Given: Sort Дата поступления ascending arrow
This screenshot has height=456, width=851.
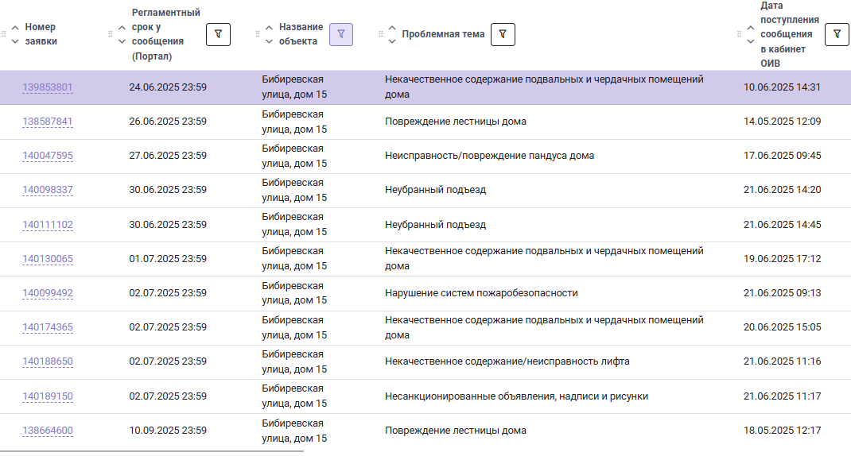Looking at the screenshot, I should (751, 27).
